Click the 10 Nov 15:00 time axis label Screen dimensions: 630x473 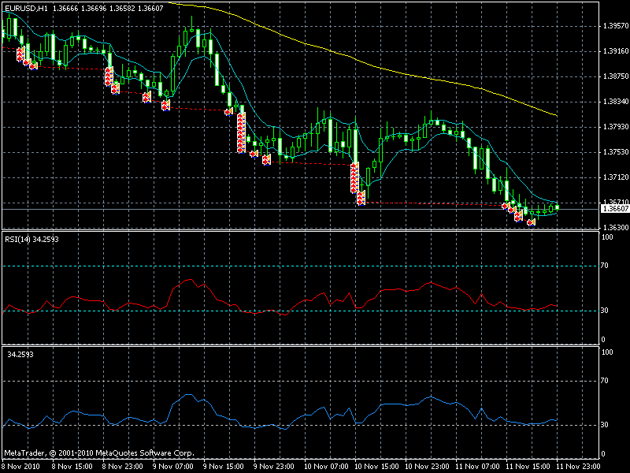[376, 467]
